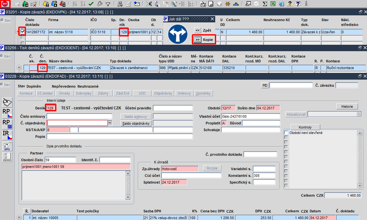Image resolution: width=367 pixels, height=220 pixels.
Task: Click Kontace DAL value '335210'
Action: (233, 68)
